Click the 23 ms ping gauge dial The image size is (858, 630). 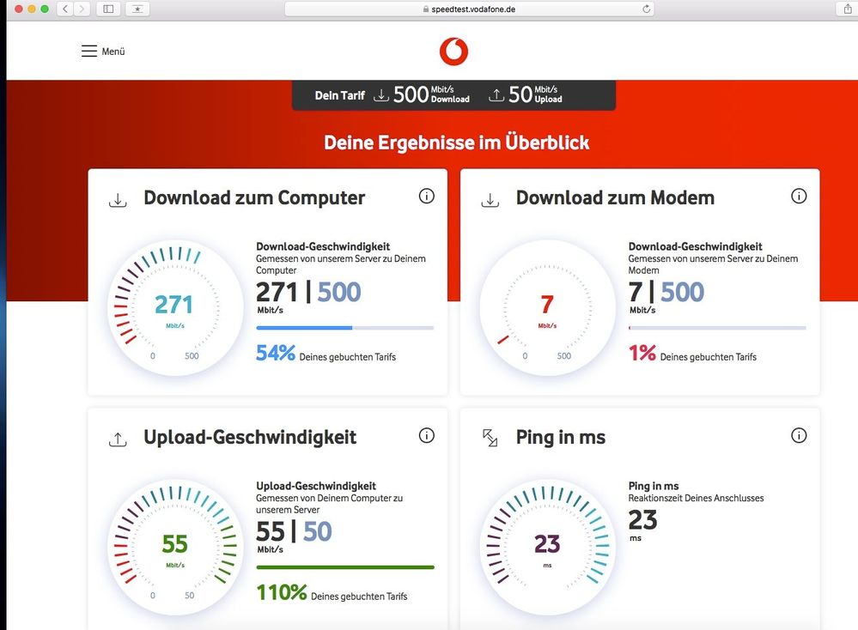[x=547, y=548]
